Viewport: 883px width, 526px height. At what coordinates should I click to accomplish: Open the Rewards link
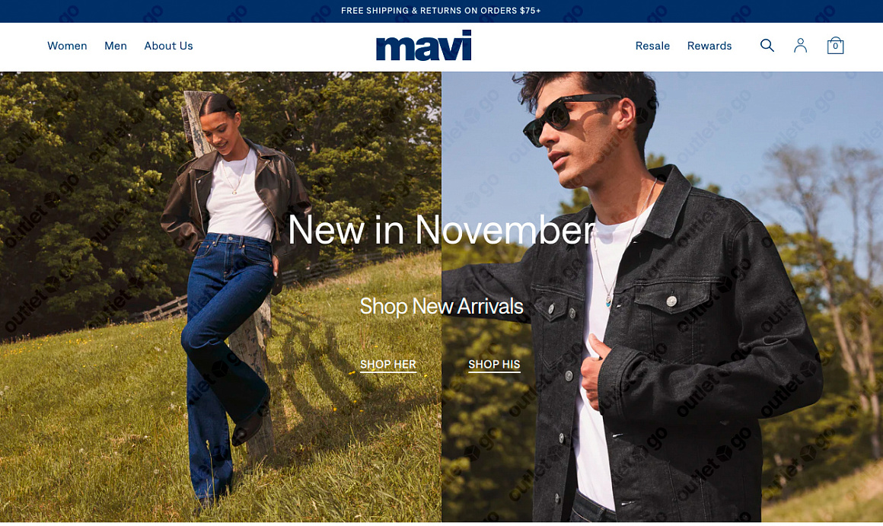coord(709,46)
